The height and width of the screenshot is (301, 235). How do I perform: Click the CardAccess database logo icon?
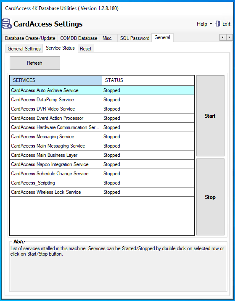pos(7,24)
